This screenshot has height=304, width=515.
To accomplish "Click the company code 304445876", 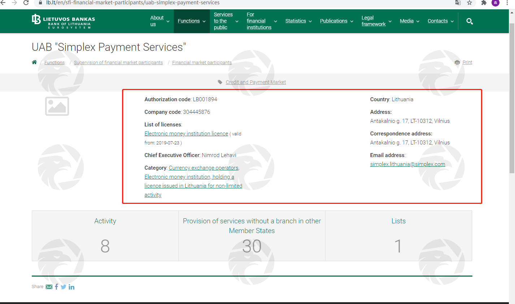I will coord(196,112).
